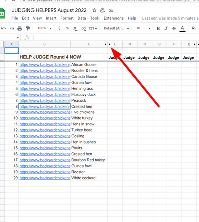Open the Default font dropdown
Viewport: 199px width, 222px height.
[116, 28]
